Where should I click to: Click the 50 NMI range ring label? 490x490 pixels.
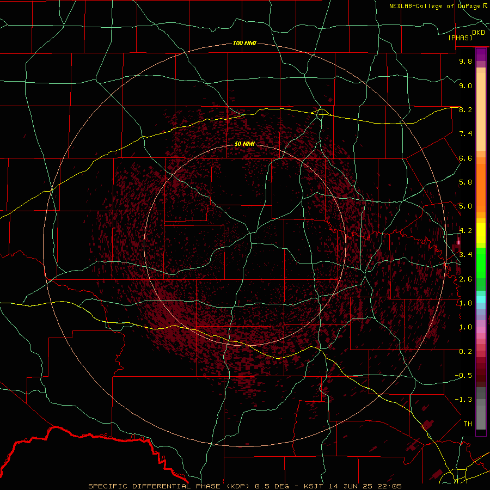(244, 144)
